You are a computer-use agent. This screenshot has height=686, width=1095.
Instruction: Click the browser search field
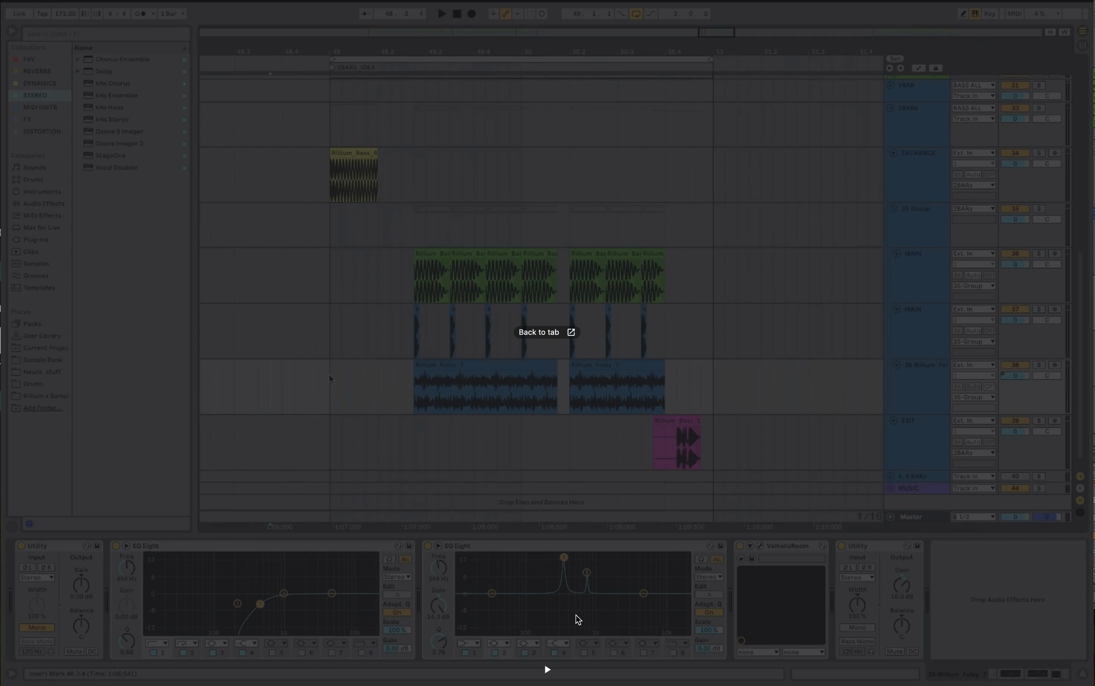pyautogui.click(x=106, y=33)
